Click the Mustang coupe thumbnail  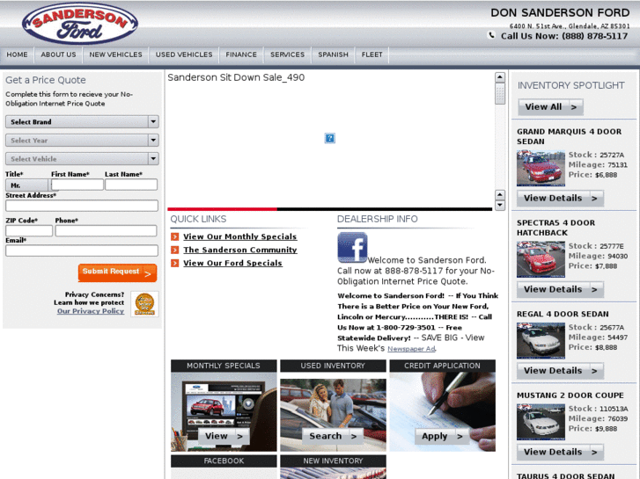pyautogui.click(x=541, y=422)
